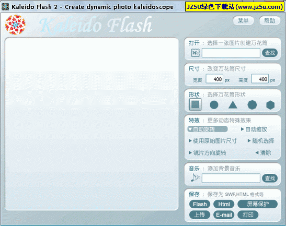Click the music note icon
286x226 pixels.
click(x=195, y=178)
